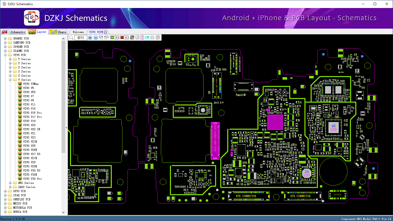Click the 25 GND pad on board
Screen dimensions: 393x221
click(x=307, y=173)
